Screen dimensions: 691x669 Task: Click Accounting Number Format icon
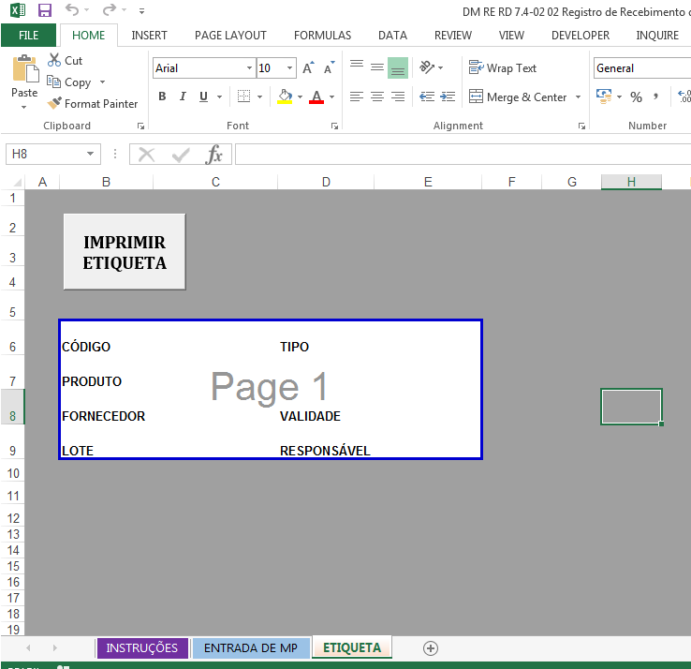[604, 97]
